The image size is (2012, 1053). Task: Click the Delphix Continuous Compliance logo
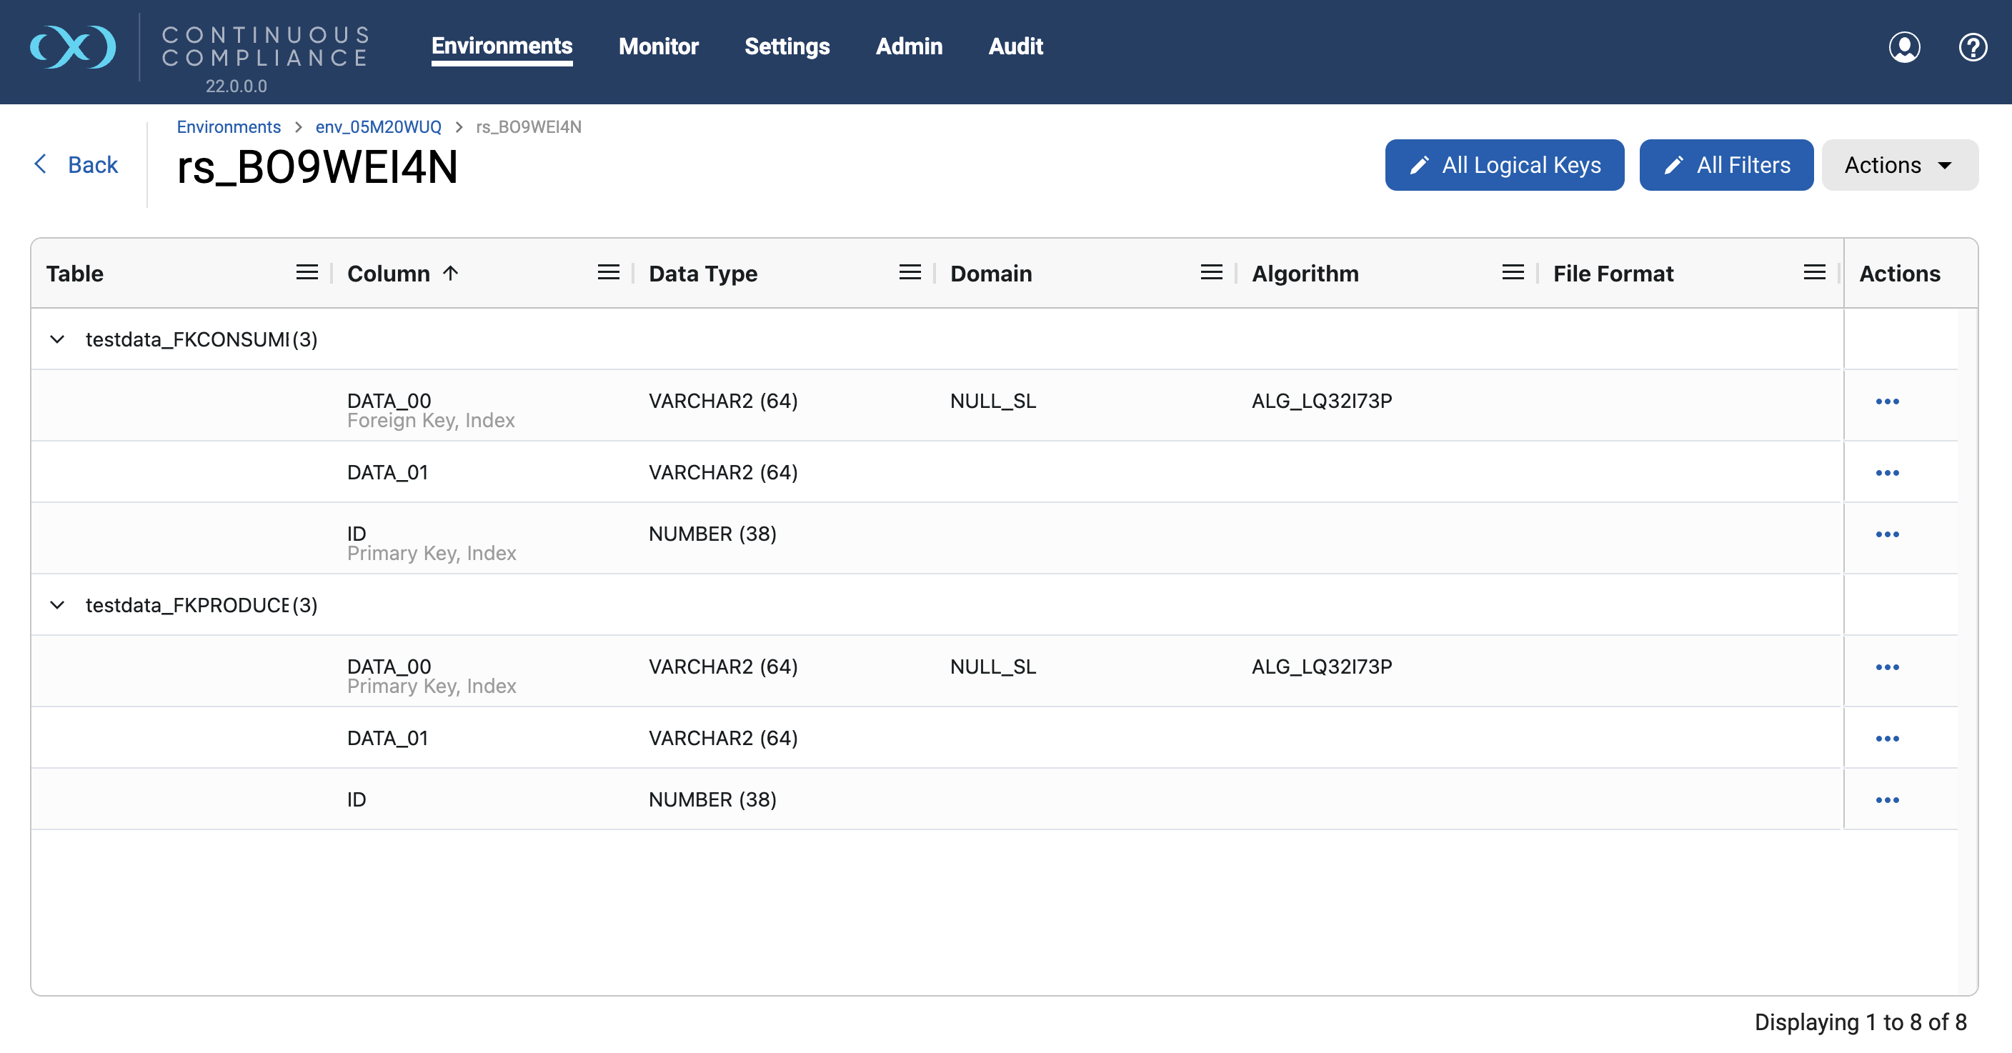tap(74, 47)
